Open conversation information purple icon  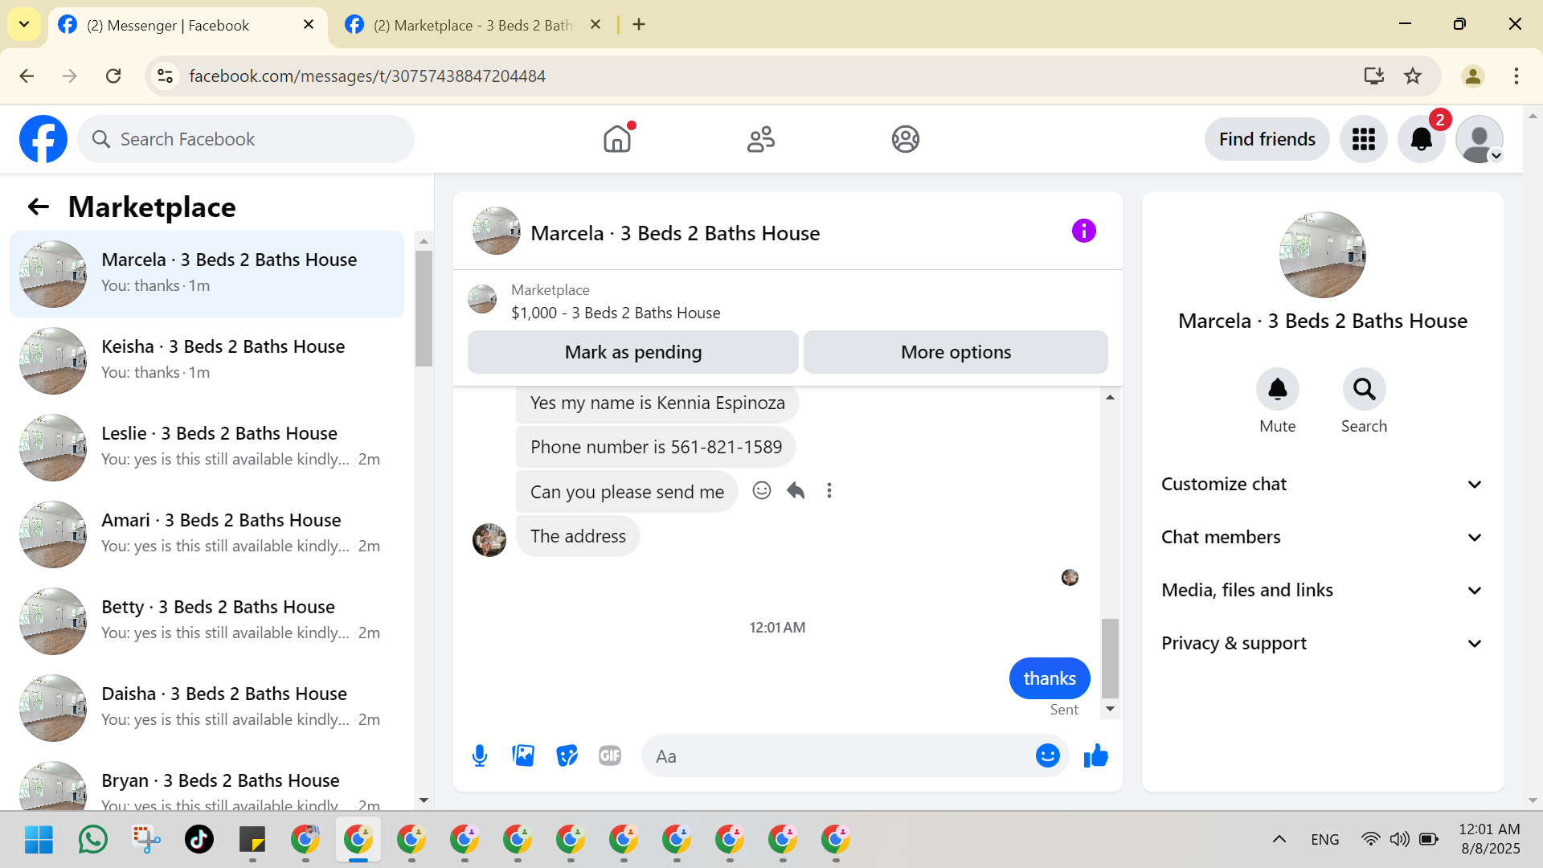1083,231
